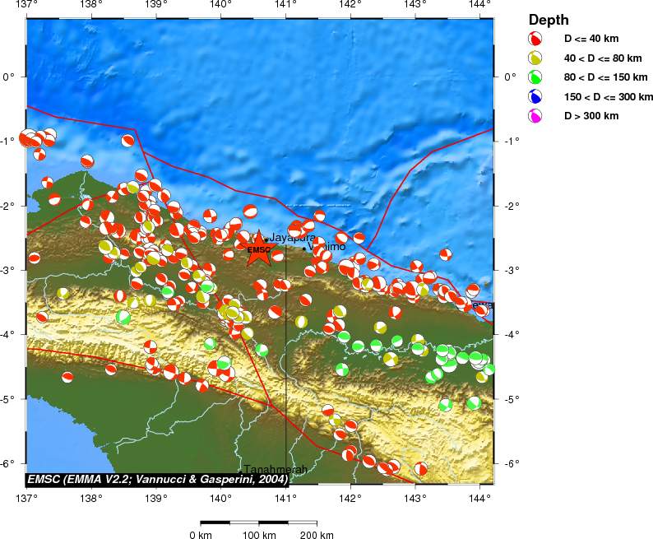Image resolution: width=653 pixels, height=539 pixels.
Task: Click the black-and-white distance scale bar
Action: [x=259, y=522]
